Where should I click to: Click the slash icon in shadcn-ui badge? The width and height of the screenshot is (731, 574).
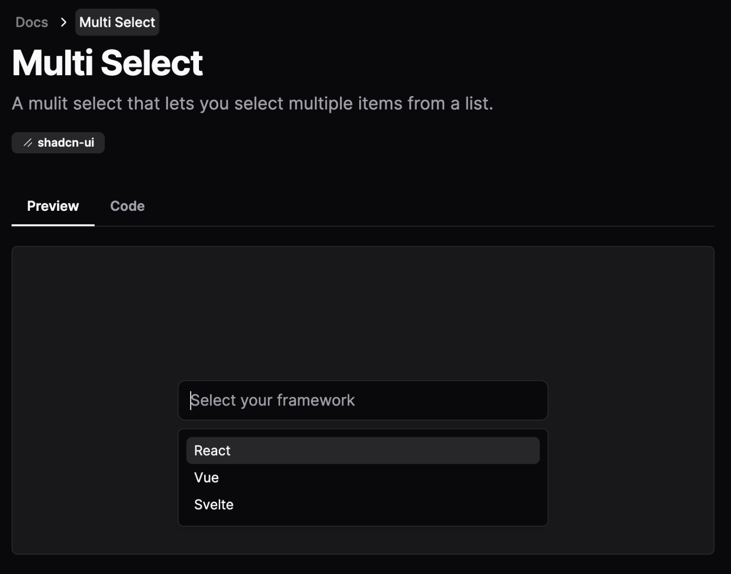[28, 143]
